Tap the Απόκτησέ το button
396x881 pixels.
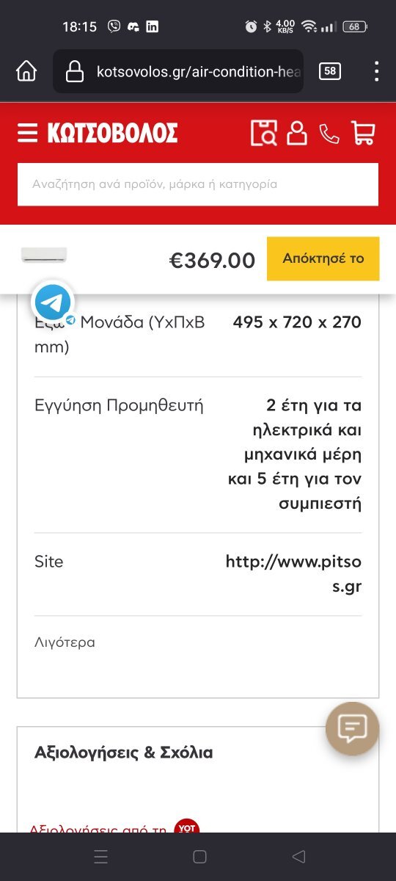tap(323, 258)
